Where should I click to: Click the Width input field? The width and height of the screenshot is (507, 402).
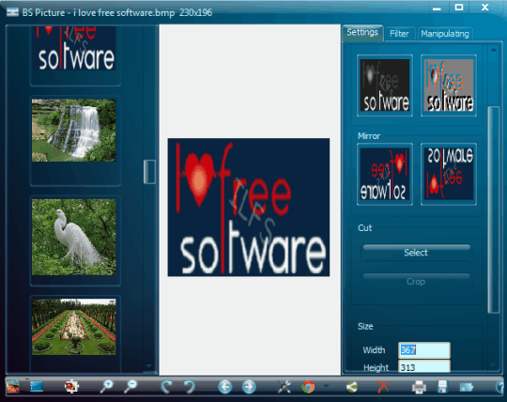(423, 350)
